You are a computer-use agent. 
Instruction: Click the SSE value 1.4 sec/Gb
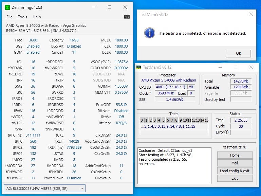click(x=175, y=99)
